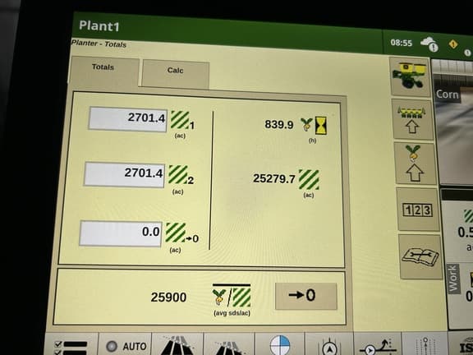Screen dimensions: 473x355
Task: Open the checklist layout manager button
Action: [71, 345]
